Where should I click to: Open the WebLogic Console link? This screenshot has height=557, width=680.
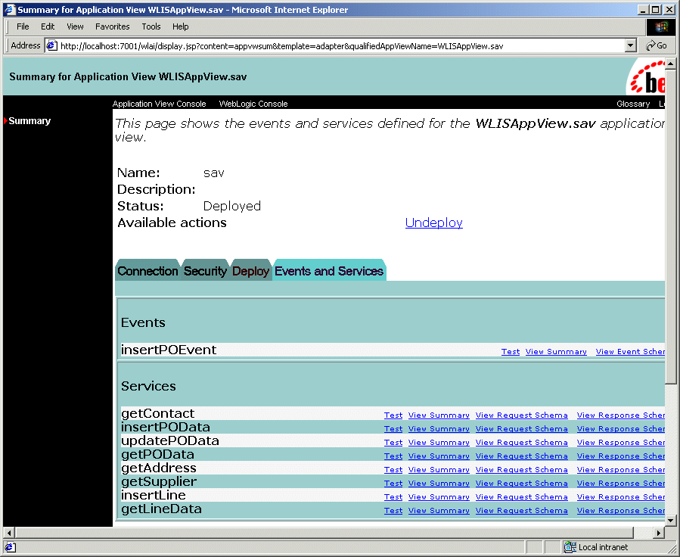pos(253,104)
